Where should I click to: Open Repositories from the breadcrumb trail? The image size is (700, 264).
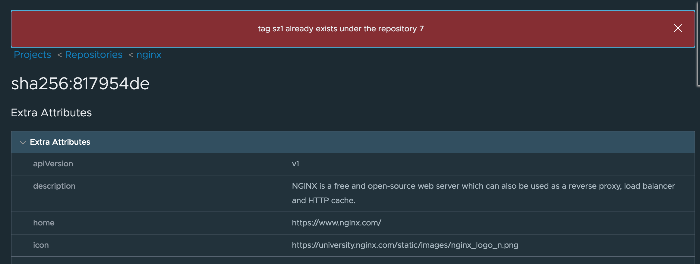point(94,55)
